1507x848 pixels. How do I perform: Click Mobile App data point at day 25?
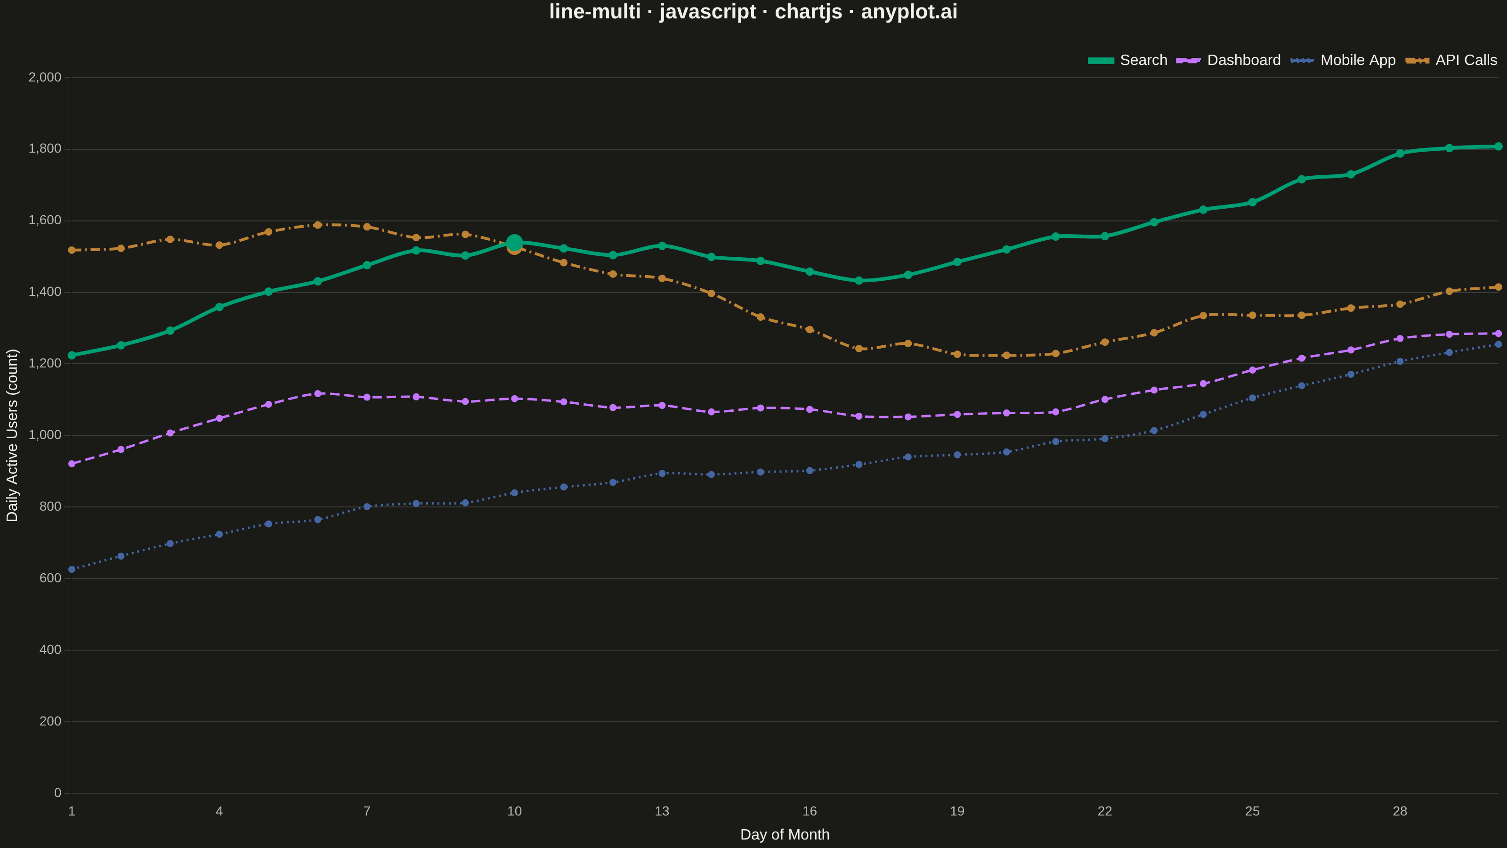(x=1253, y=398)
